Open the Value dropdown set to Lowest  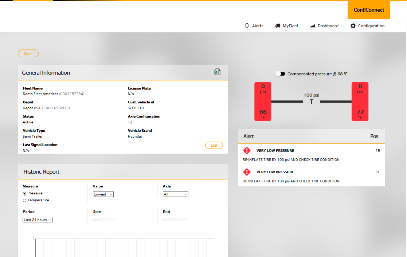(103, 194)
